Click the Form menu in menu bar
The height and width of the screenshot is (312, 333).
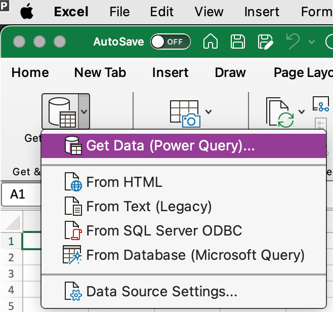tap(317, 12)
